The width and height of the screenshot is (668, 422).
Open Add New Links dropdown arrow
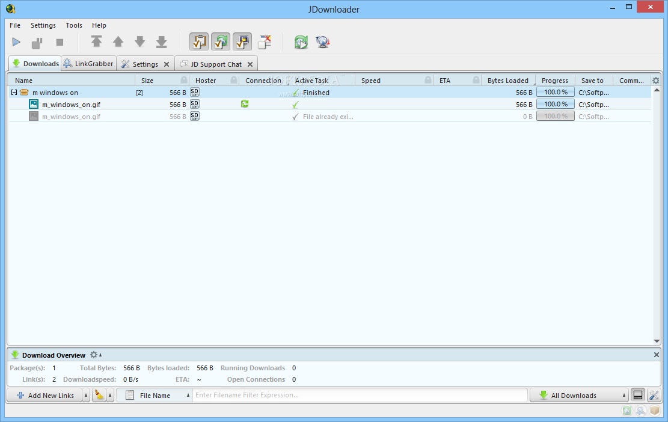click(85, 395)
